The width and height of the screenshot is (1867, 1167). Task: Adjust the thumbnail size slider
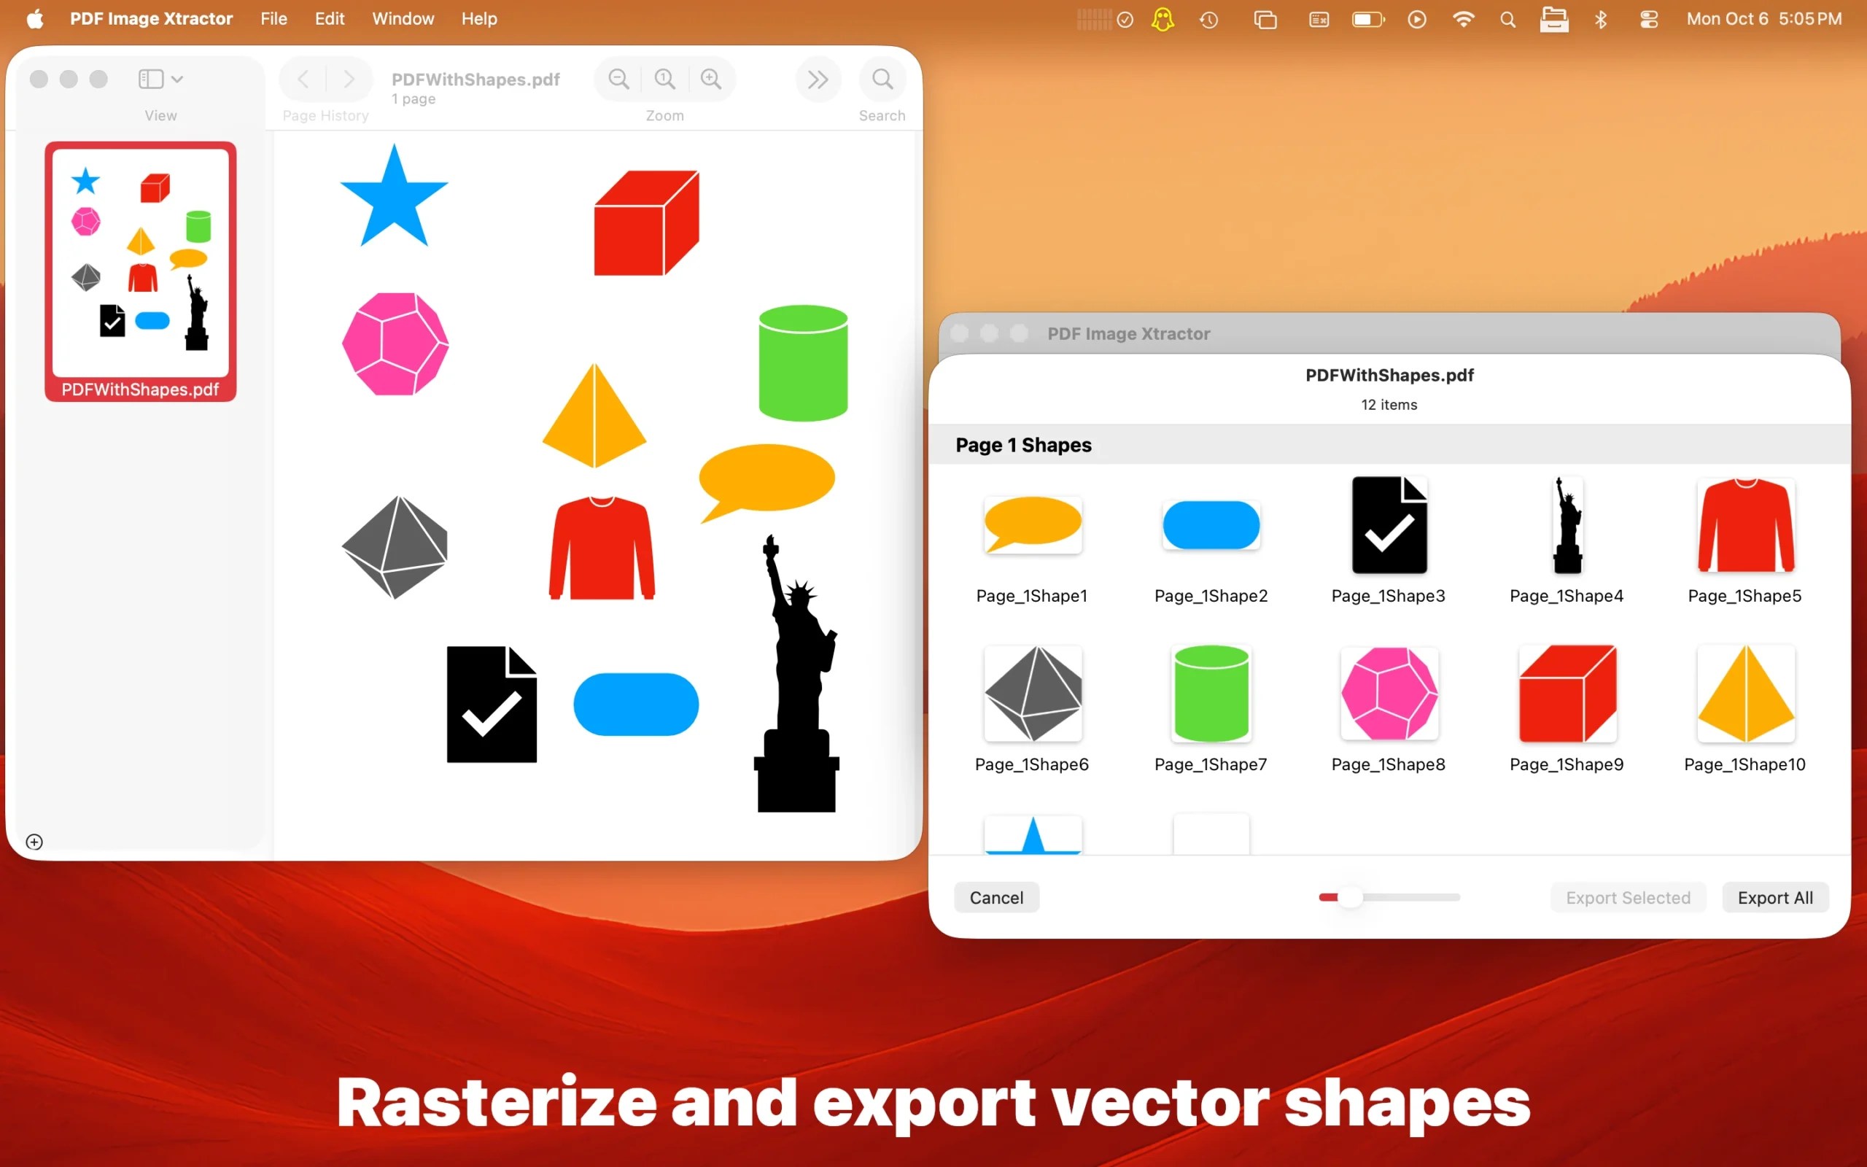click(1348, 897)
